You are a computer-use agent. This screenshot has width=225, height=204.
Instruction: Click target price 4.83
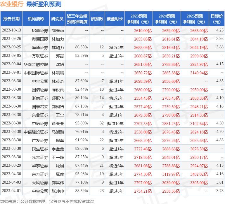(x=220, y=140)
